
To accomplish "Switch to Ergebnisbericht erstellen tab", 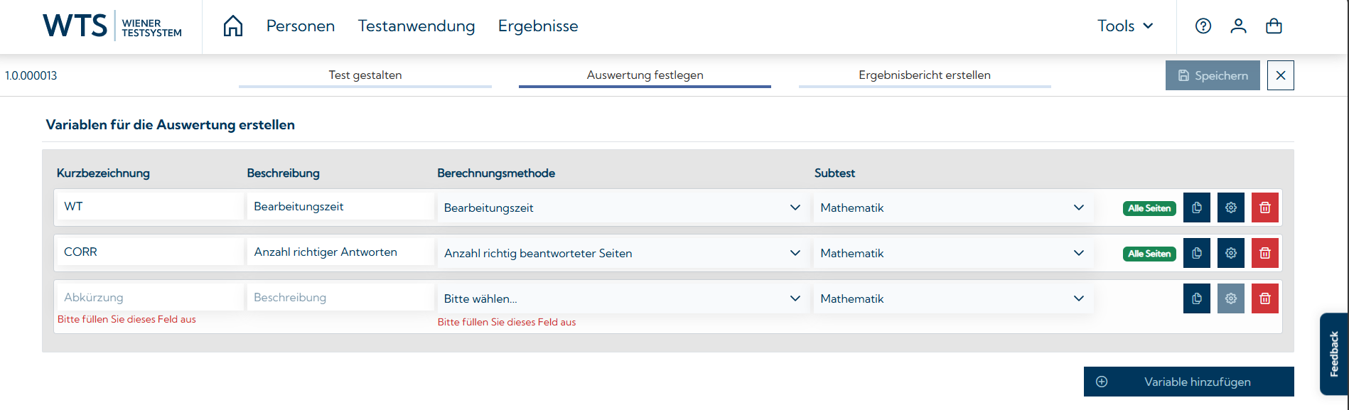I will [x=924, y=75].
